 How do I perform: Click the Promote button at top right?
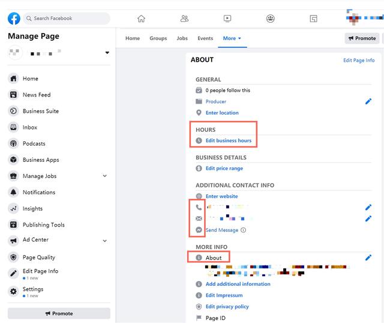tap(362, 38)
